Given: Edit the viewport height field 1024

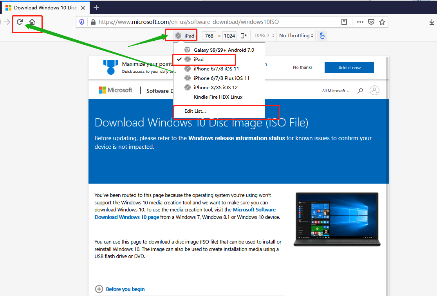Looking at the screenshot, I should [x=229, y=36].
